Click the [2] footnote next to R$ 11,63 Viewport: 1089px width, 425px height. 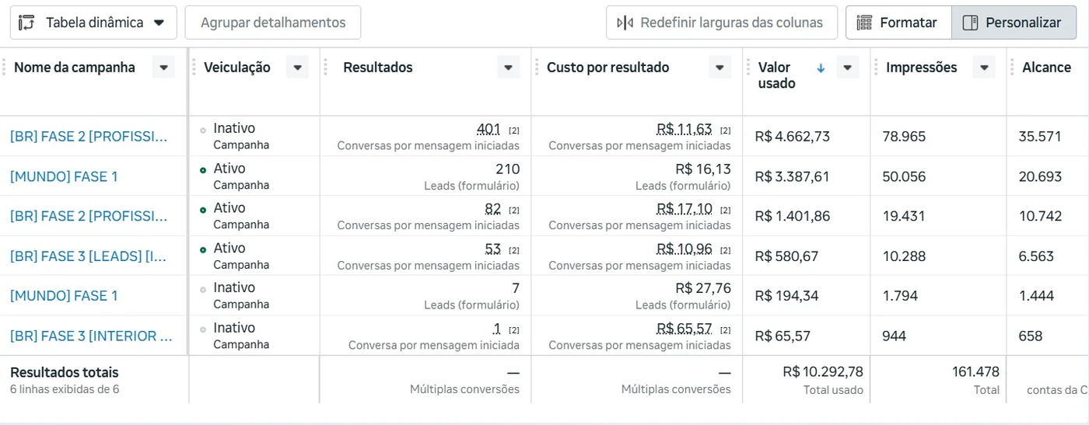pos(725,131)
